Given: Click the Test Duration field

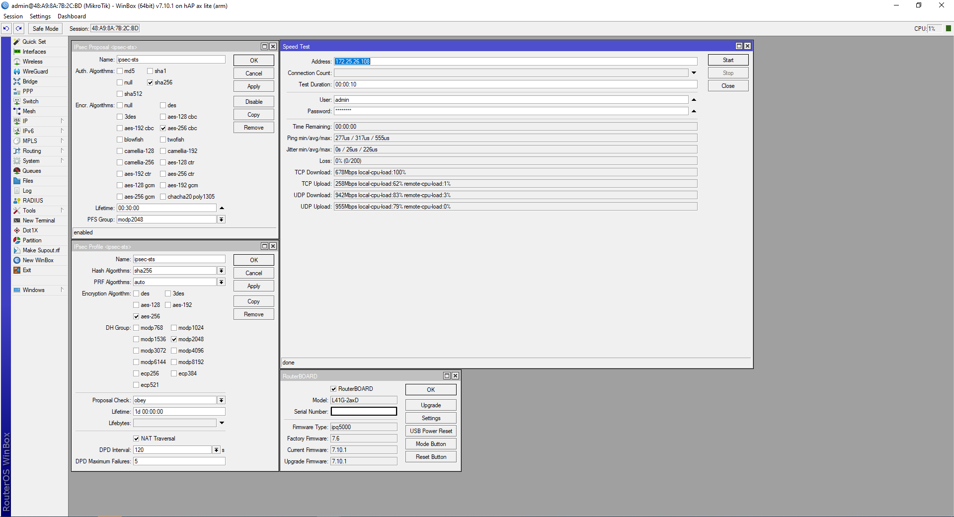Looking at the screenshot, I should coord(515,84).
